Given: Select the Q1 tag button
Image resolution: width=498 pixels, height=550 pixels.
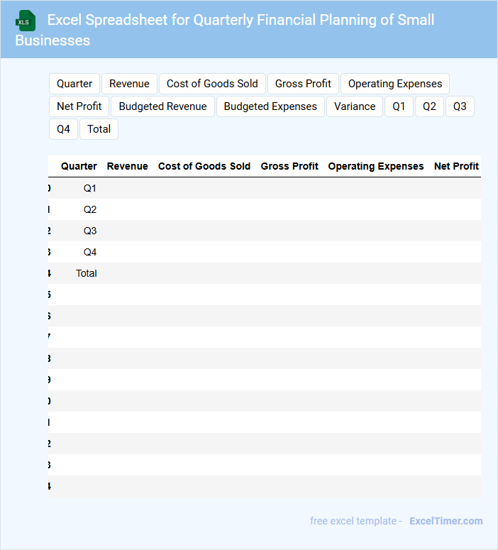Looking at the screenshot, I should point(399,106).
